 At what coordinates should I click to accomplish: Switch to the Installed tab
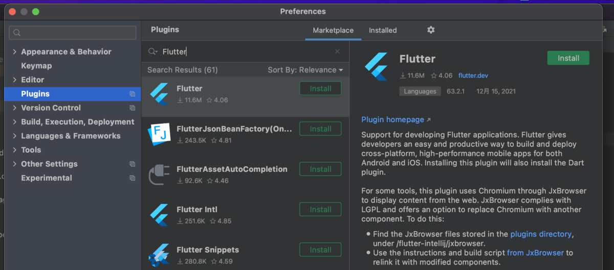coord(383,30)
